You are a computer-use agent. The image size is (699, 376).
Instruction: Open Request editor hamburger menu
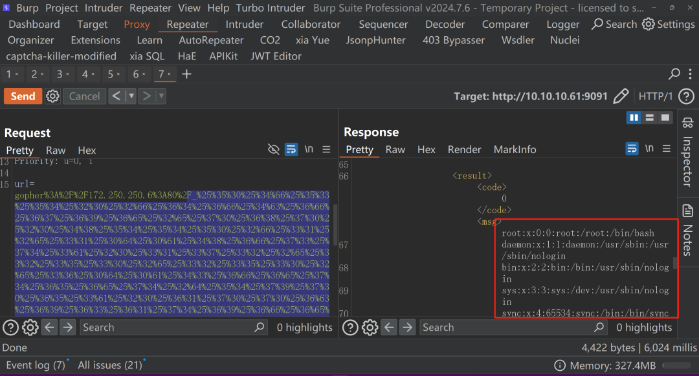[326, 149]
